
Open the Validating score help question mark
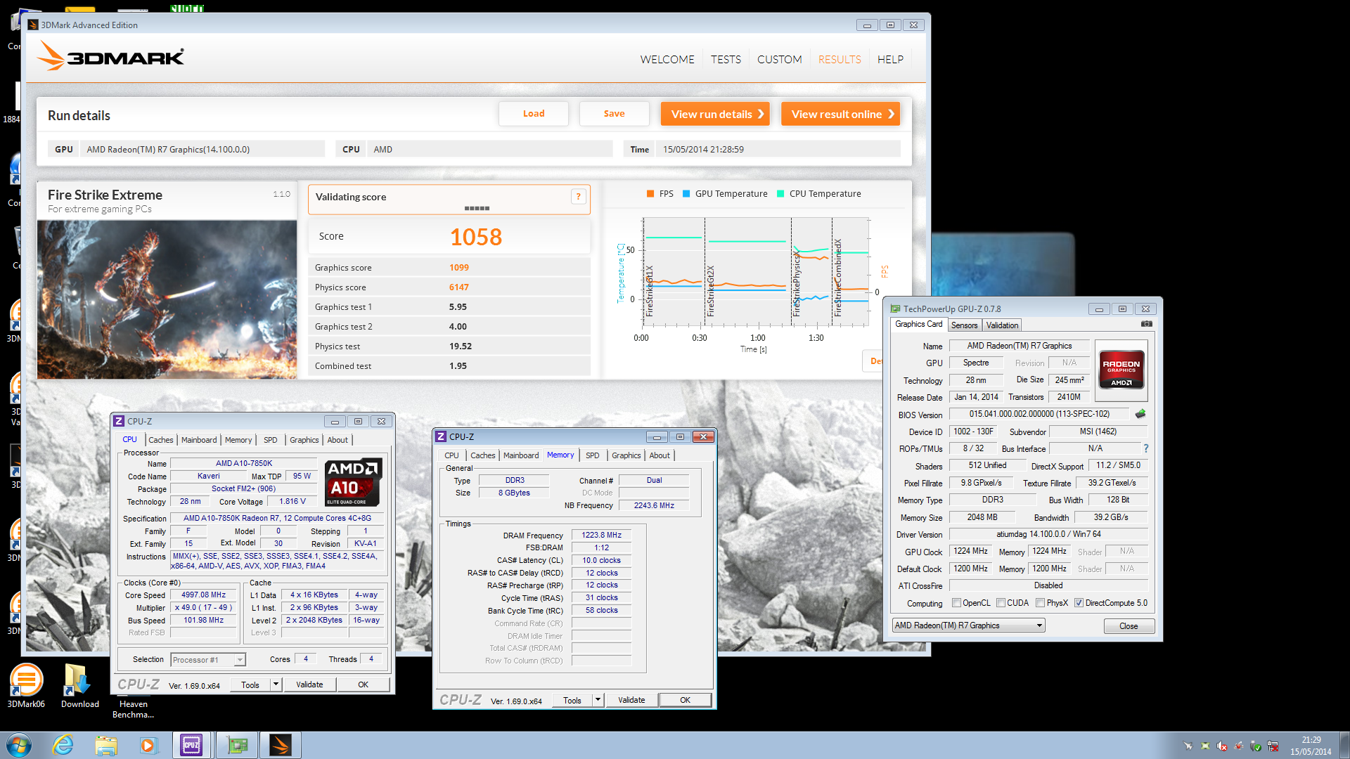click(578, 197)
